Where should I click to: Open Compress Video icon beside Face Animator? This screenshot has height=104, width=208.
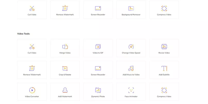(164, 90)
